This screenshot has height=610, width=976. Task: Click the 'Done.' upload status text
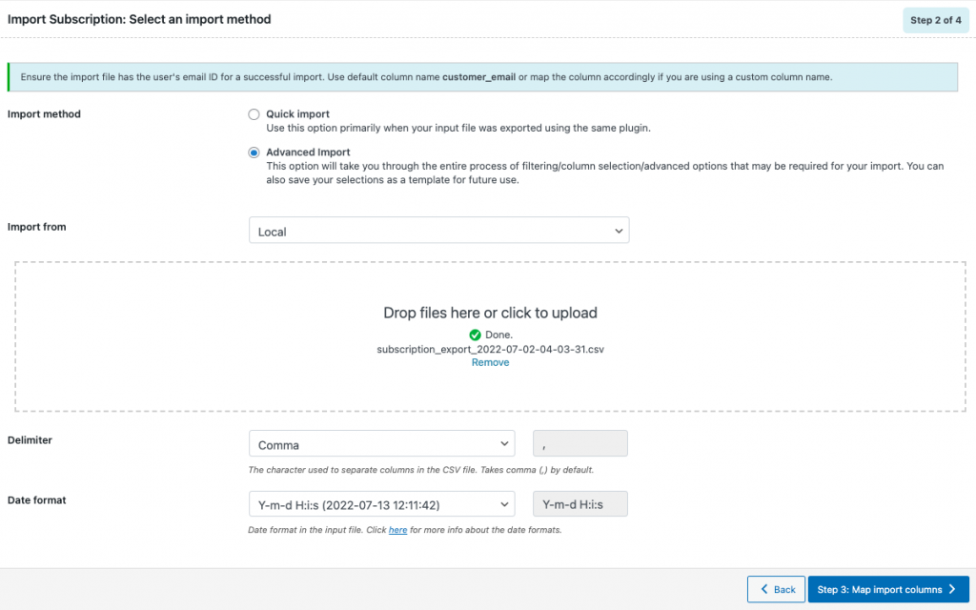coord(498,335)
